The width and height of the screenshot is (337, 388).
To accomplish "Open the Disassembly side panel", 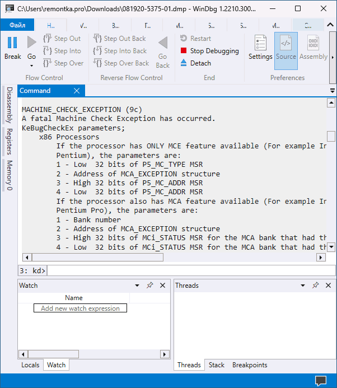I will [x=10, y=105].
